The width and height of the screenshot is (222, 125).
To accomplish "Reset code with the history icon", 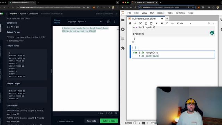I will [108, 22].
